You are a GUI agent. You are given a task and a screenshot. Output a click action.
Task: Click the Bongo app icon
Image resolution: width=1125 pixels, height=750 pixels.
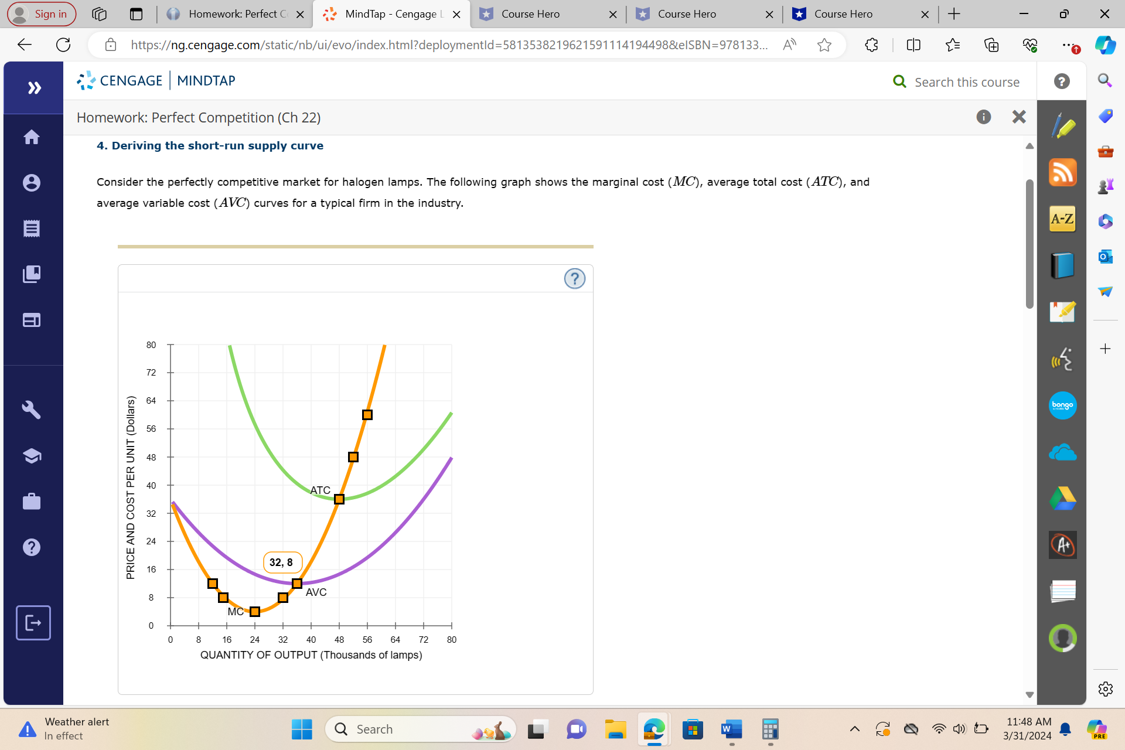[1062, 405]
